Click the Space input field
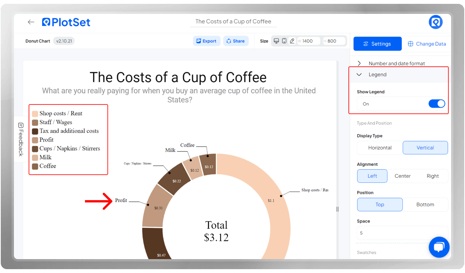 click(x=402, y=233)
